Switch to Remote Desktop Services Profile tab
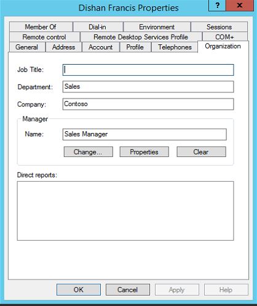 tap(141, 37)
